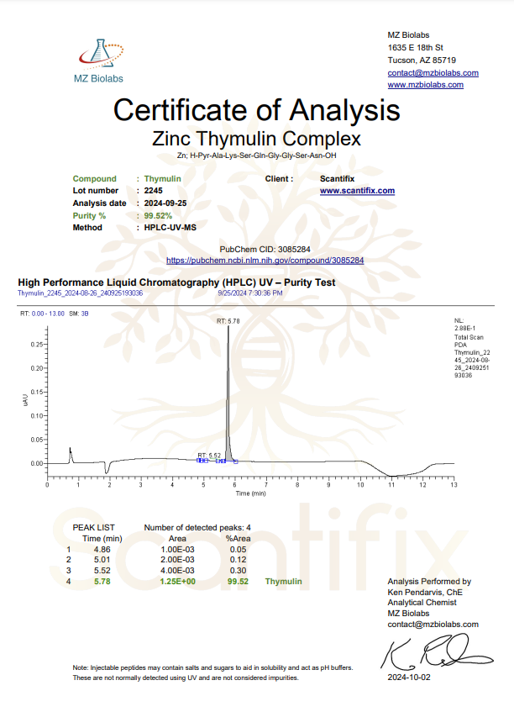Click the PEAK LIST table header
Image resolution: width=514 pixels, height=712 pixels.
coord(93,528)
